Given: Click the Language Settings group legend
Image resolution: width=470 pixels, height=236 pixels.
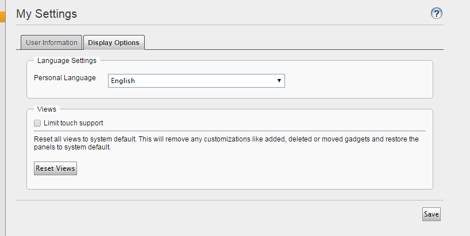Looking at the screenshot, I should pos(67,61).
